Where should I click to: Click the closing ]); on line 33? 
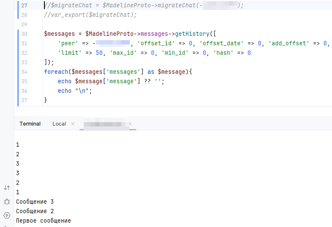49,62
